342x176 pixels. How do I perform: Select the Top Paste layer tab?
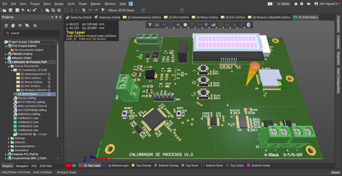click(190, 165)
